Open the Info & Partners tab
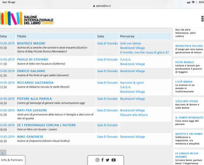Image resolution: width=204 pixels, height=165 pixels. (12, 160)
